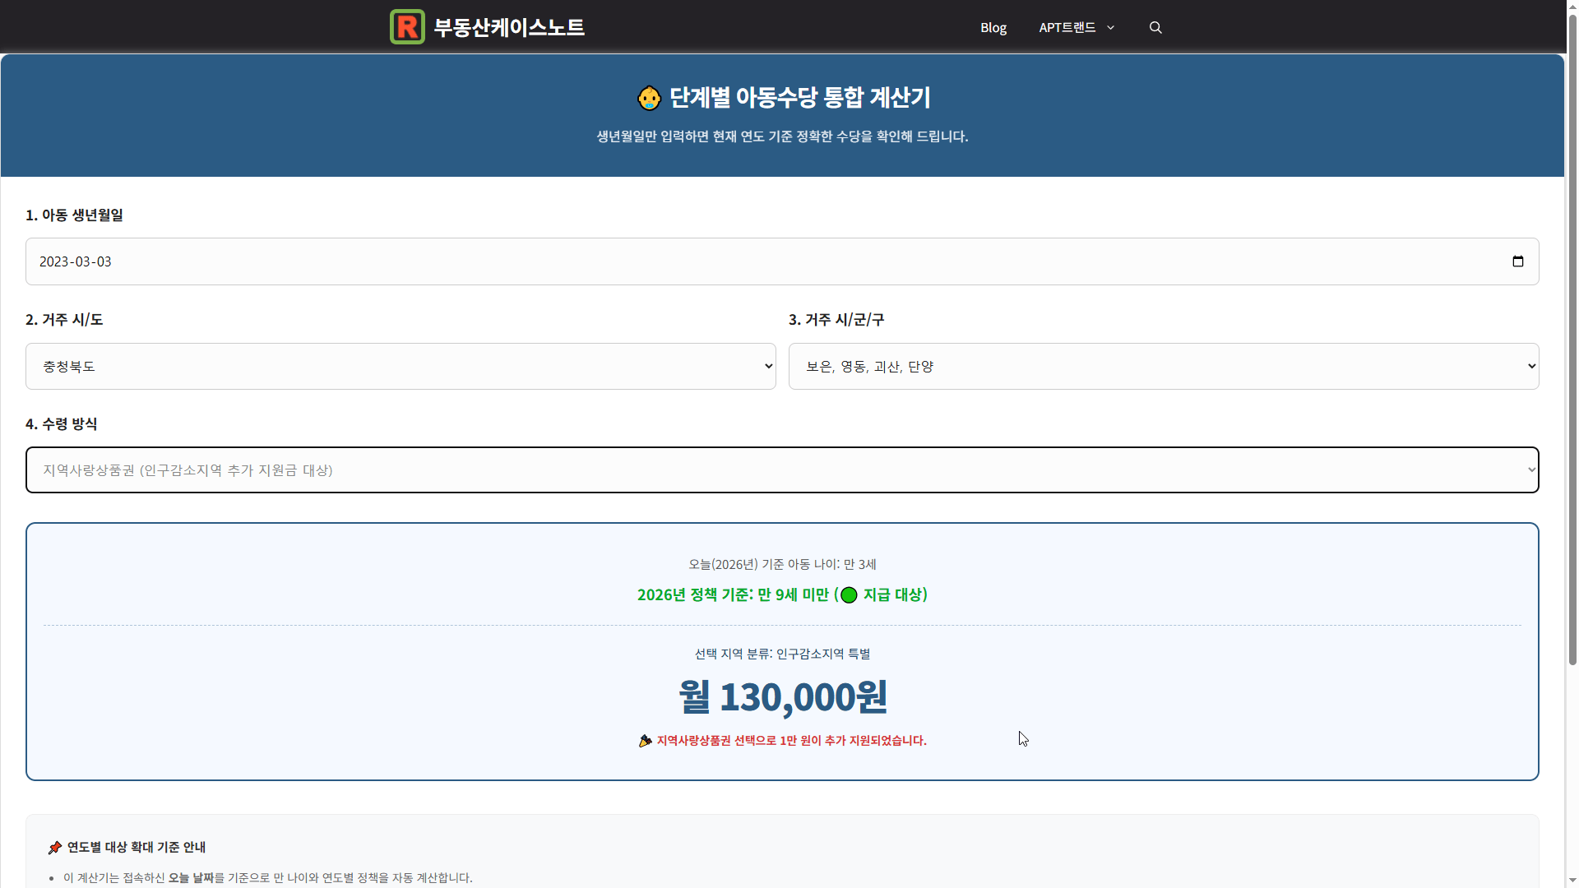1579x888 pixels.
Task: Open the 거주 시/도 dropdown showing 충청북도
Action: (x=401, y=366)
